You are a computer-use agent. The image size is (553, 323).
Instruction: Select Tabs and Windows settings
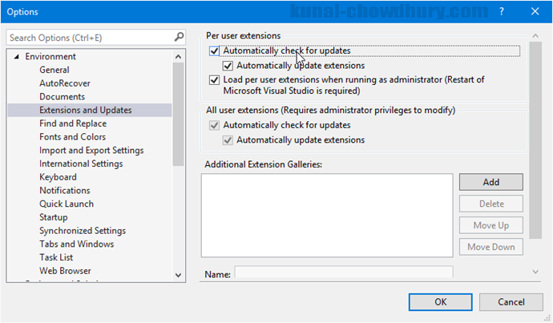(76, 244)
